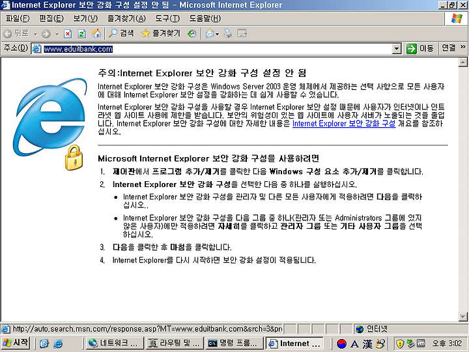Click the Windows flag logo in menu bar

point(457,19)
